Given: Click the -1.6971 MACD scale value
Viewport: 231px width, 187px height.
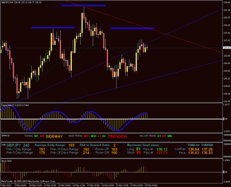Looking at the screenshot, I should pyautogui.click(x=227, y=131).
